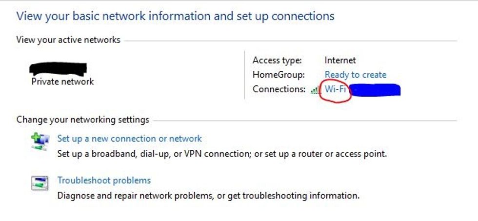This screenshot has width=478, height=221.
Task: Click the 'Change your networking settings' section header
Action: 83,120
